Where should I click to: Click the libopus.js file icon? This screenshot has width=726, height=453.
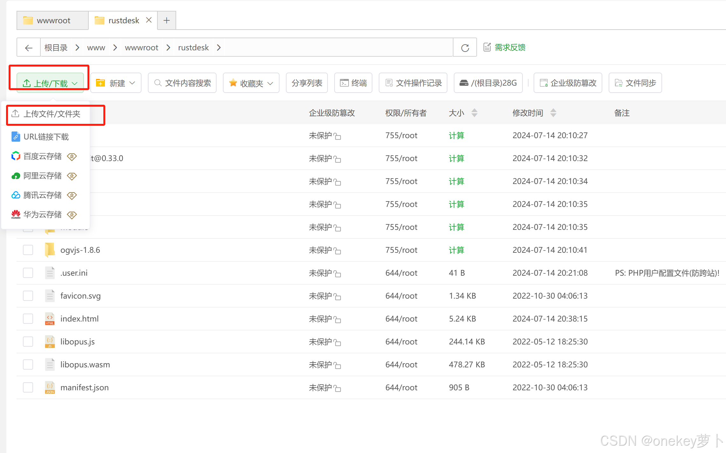click(x=50, y=342)
